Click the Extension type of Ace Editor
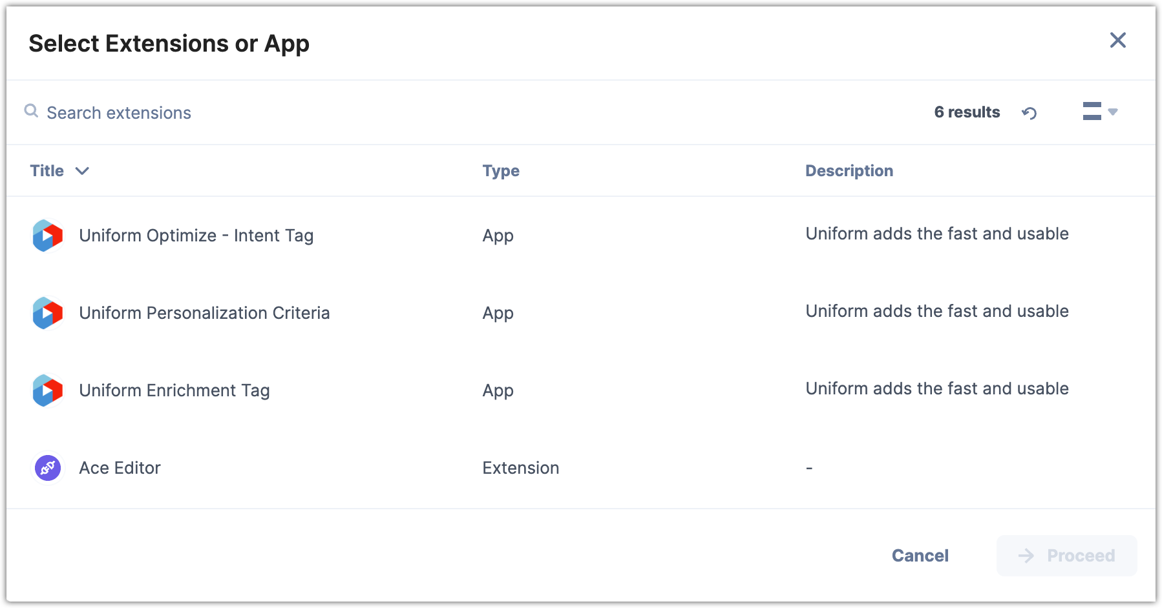The width and height of the screenshot is (1162, 608). (x=520, y=468)
